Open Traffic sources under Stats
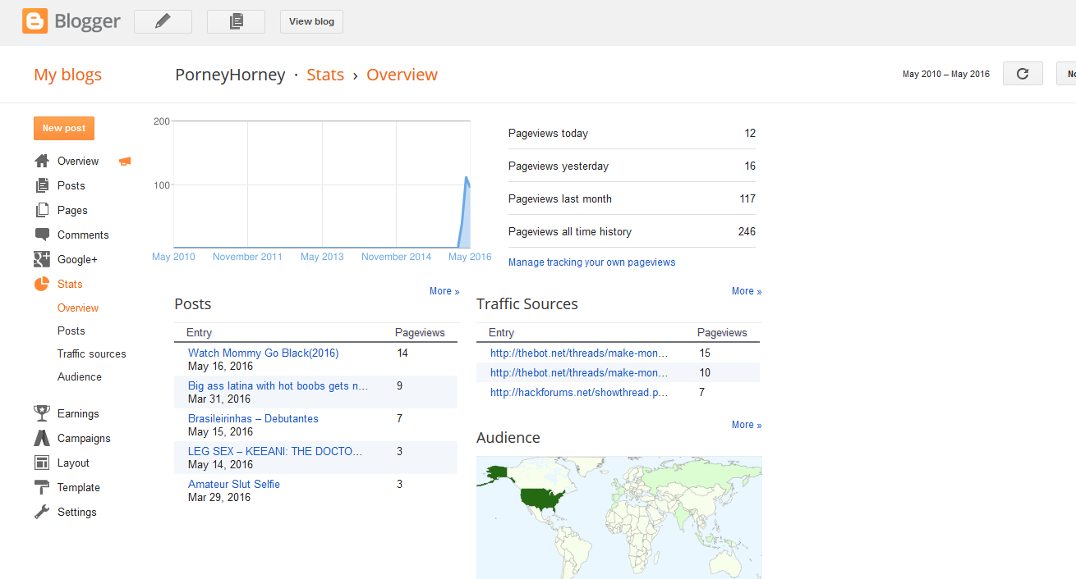Screen dimensions: 1076x579 92,353
